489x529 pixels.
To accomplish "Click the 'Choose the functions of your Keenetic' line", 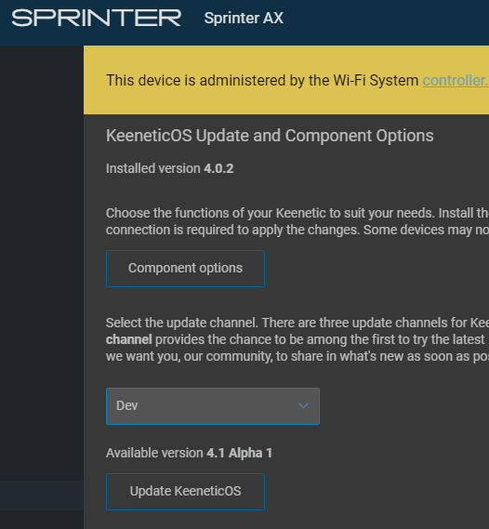I will point(297,213).
